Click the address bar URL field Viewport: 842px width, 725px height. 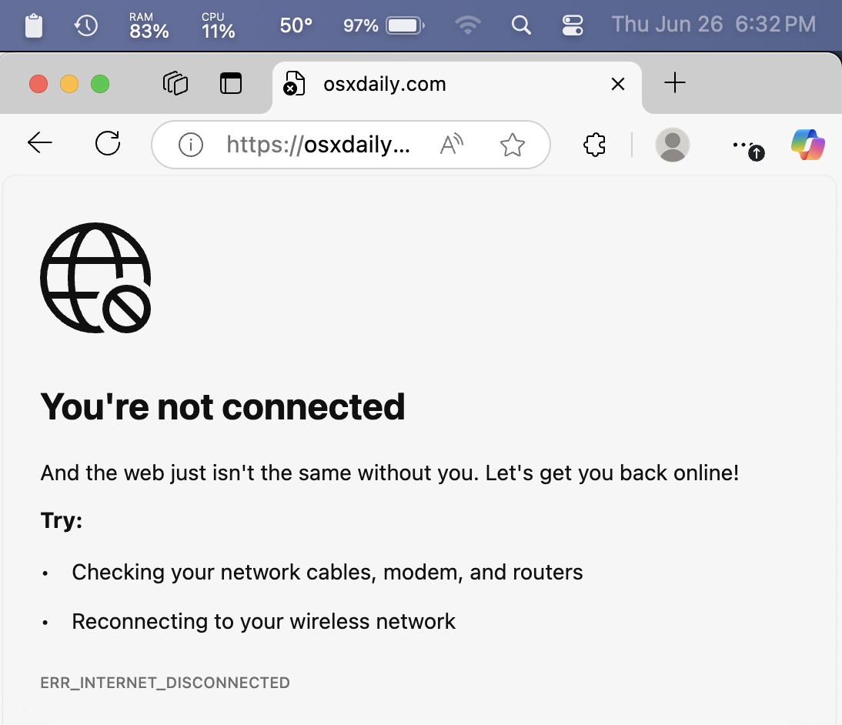coord(320,145)
